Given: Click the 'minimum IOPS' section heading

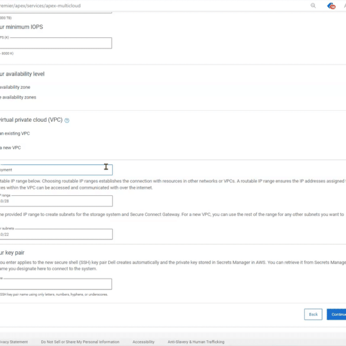Looking at the screenshot, I should pyautogui.click(x=21, y=27).
